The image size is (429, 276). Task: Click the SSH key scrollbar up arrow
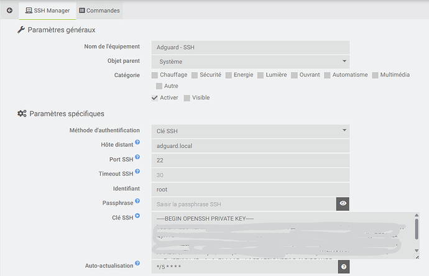417,215
